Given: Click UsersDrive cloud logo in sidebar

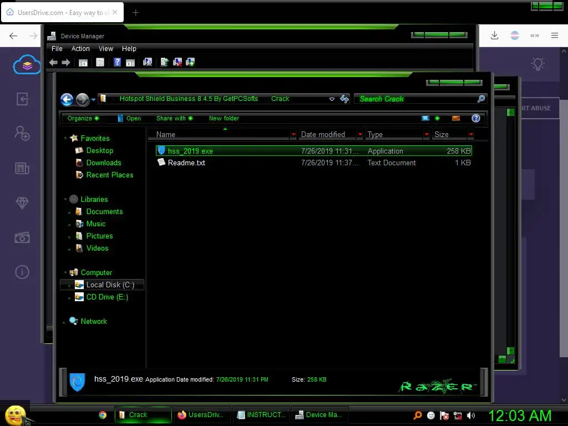Looking at the screenshot, I should pos(27,64).
